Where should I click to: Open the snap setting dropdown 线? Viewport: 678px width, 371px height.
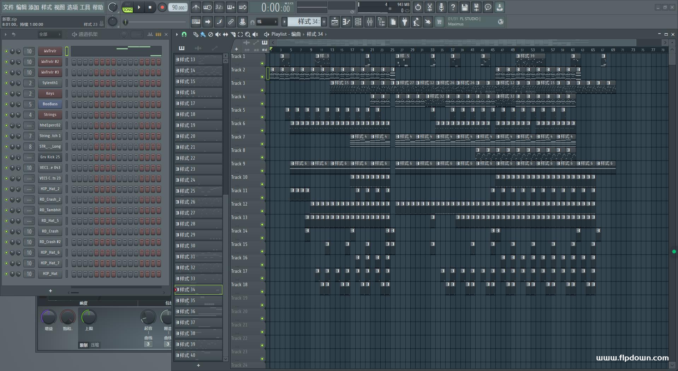266,22
